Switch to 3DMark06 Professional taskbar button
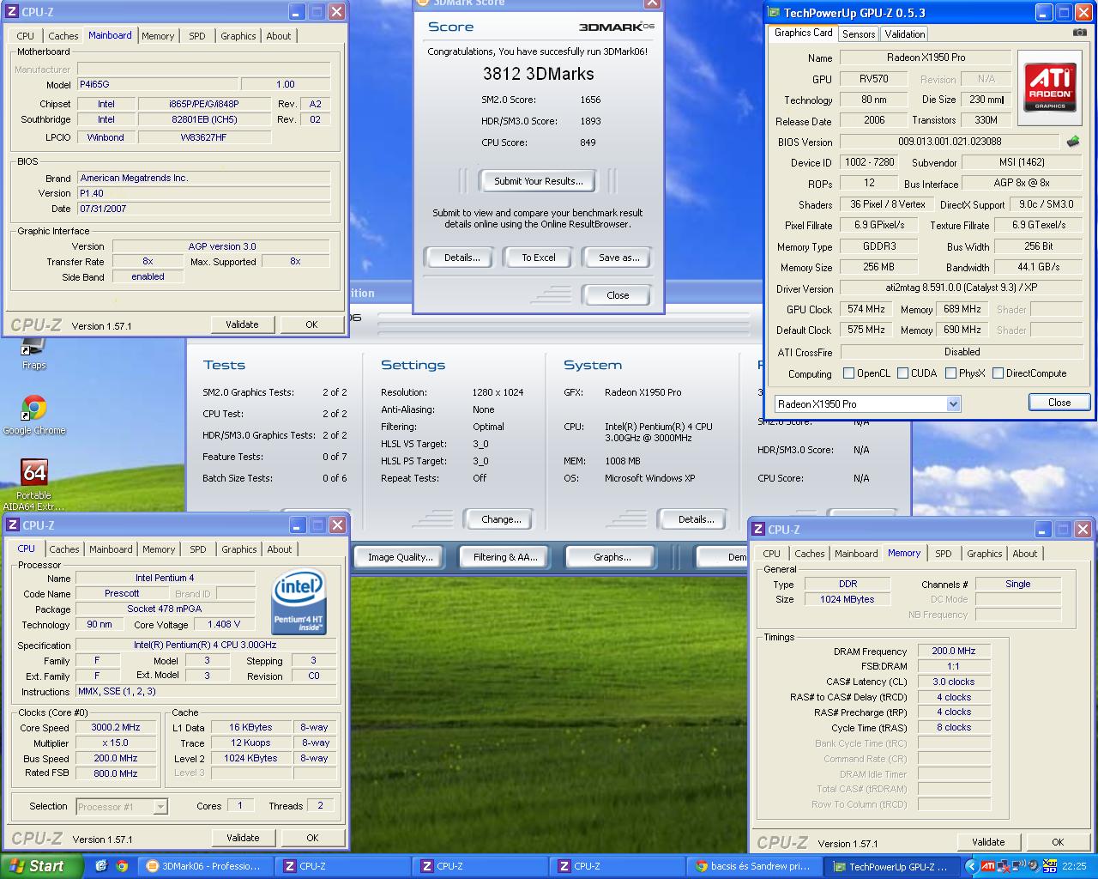This screenshot has width=1098, height=879. tap(208, 866)
